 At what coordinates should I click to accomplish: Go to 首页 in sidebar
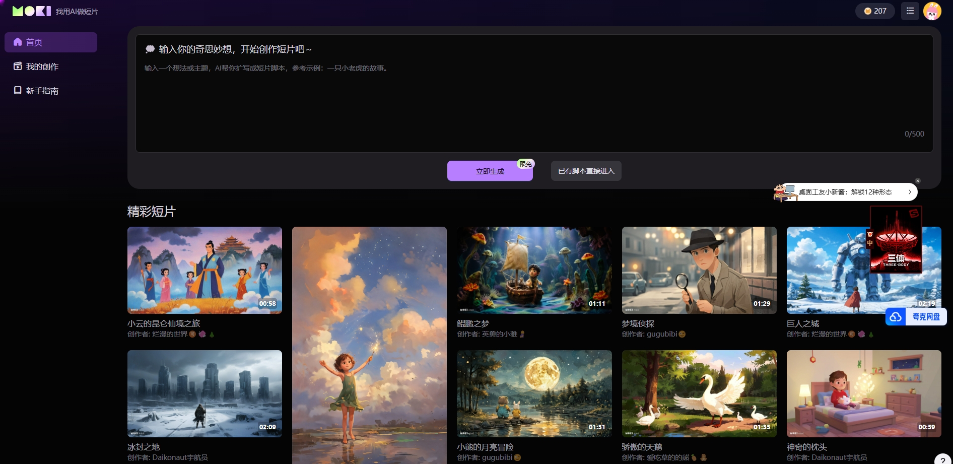click(x=51, y=42)
